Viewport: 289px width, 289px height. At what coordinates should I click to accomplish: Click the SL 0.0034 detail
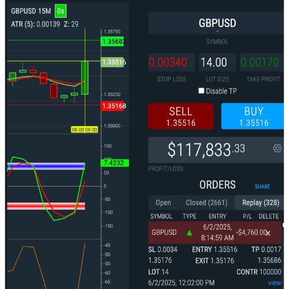click(x=163, y=250)
